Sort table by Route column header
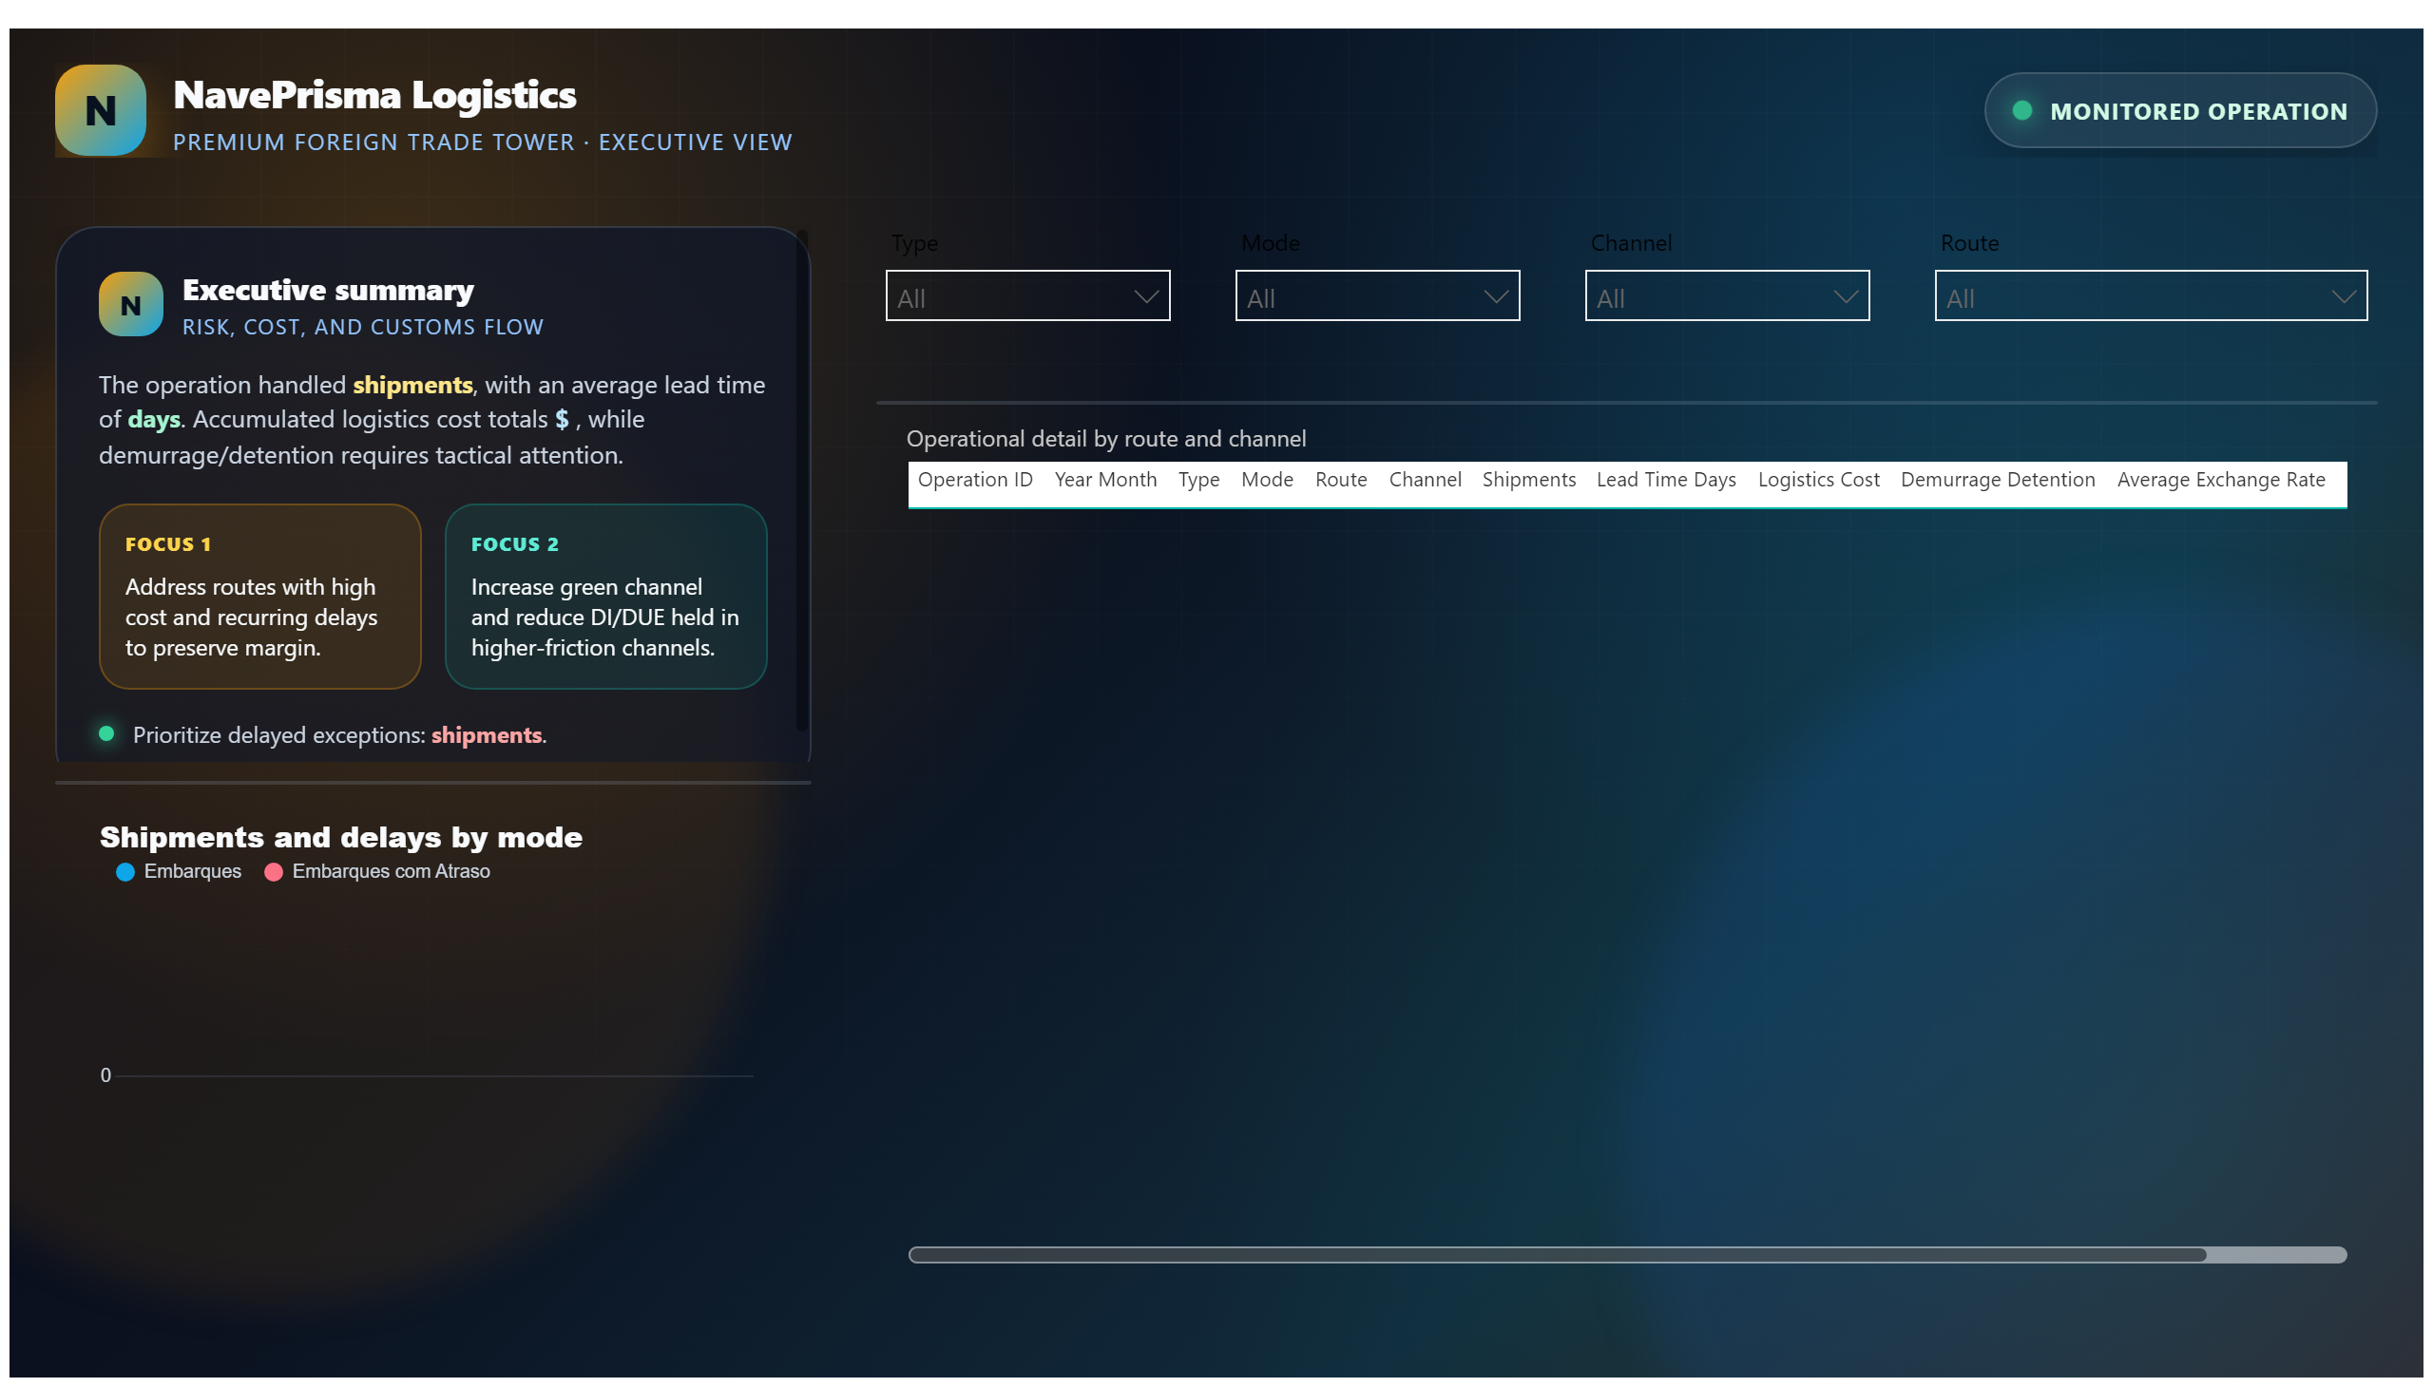The image size is (2433, 1387). click(x=1341, y=480)
